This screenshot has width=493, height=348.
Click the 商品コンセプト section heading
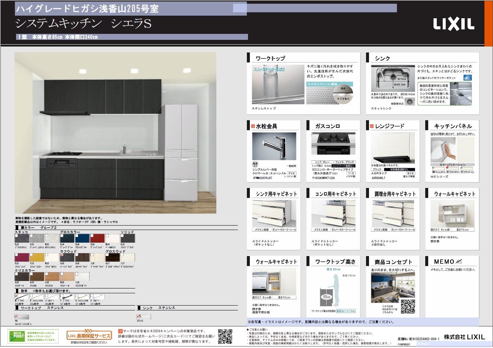click(393, 262)
